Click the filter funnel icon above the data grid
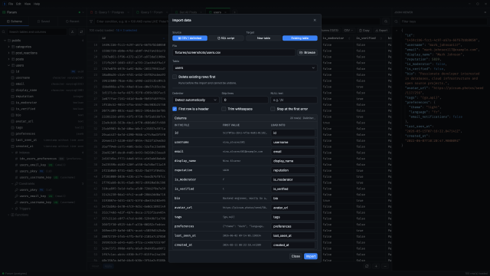The image size is (490, 276). (x=91, y=21)
